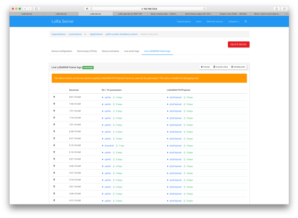Click downlink arrow icon for 6:16:18 AM row
Screen dimensions: 298x218
54,145
